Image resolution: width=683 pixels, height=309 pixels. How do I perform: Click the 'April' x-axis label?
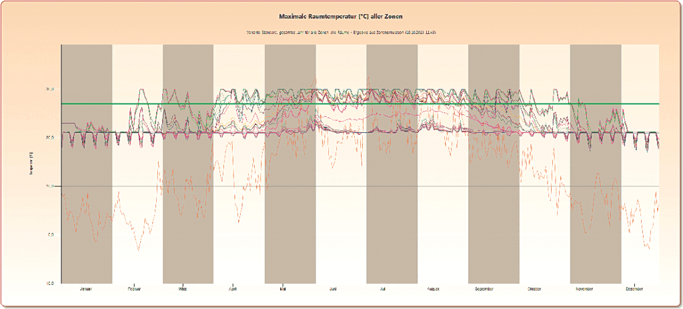click(233, 290)
